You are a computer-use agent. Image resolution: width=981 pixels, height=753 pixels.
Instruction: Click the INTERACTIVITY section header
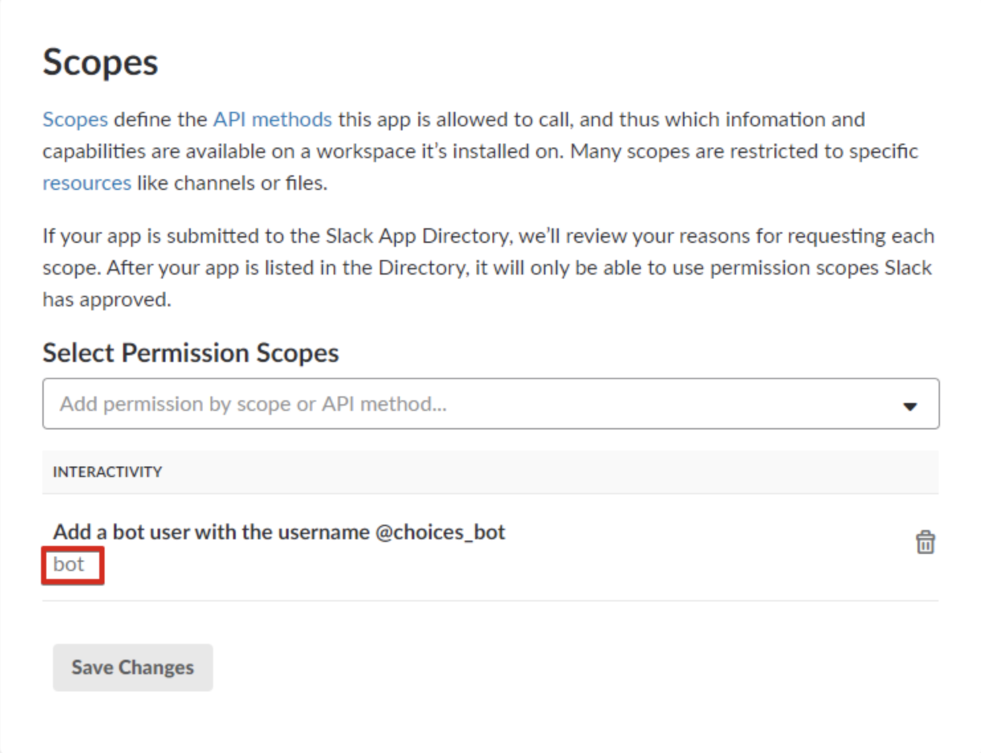107,472
